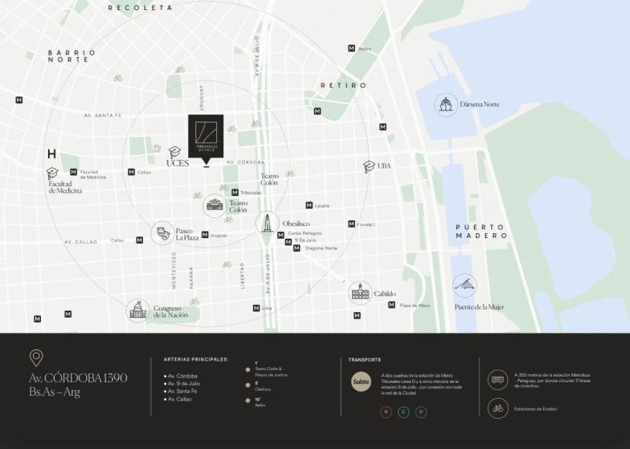Click the Teatro Colón building icon

click(x=215, y=206)
